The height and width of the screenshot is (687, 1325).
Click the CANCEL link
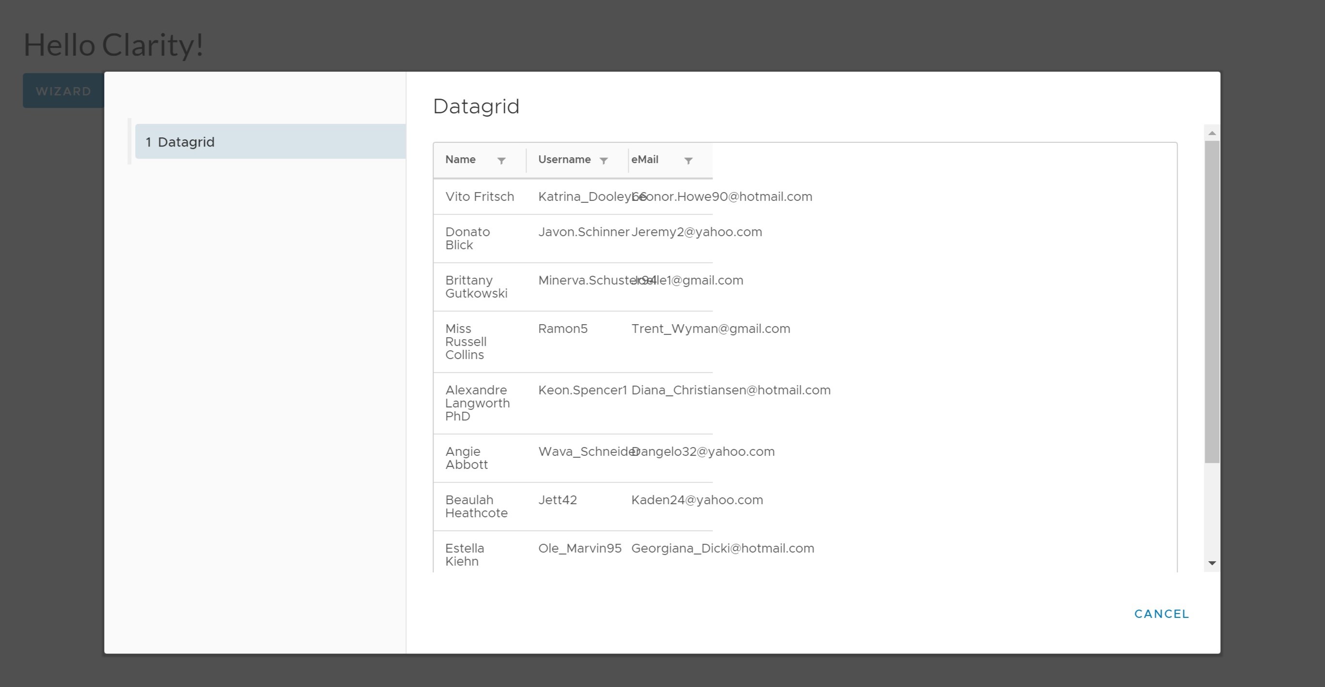pyautogui.click(x=1161, y=613)
